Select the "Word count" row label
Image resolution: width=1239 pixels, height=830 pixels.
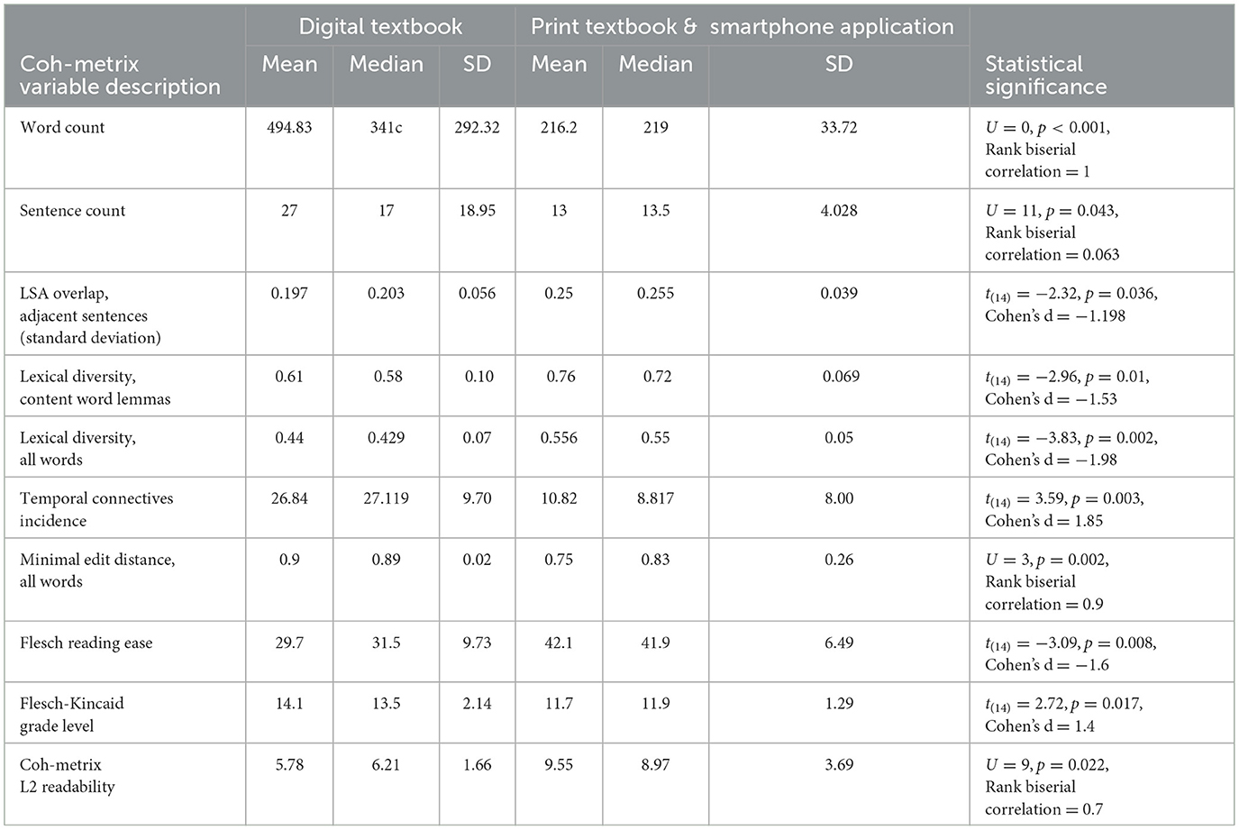(x=62, y=128)
